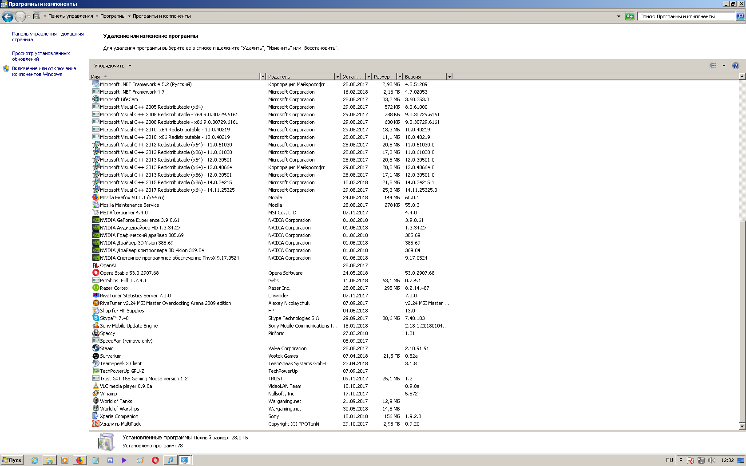746x466 pixels.
Task: Open the help question mark icon
Action: pos(736,66)
